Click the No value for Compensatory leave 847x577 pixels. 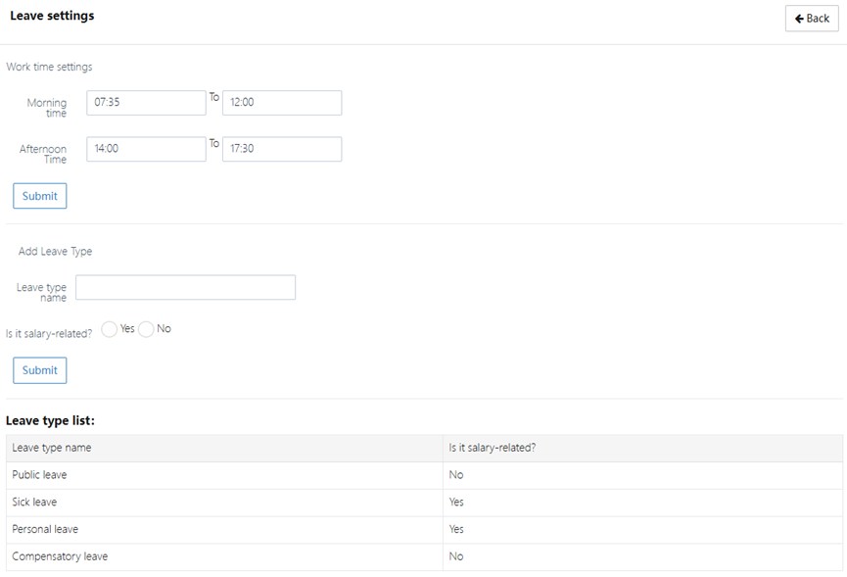(x=455, y=556)
